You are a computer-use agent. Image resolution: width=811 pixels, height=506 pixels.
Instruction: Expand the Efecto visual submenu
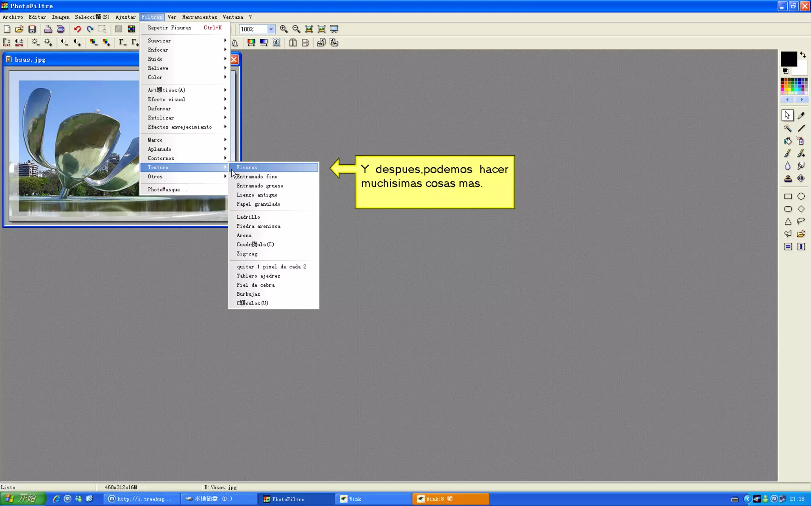185,99
